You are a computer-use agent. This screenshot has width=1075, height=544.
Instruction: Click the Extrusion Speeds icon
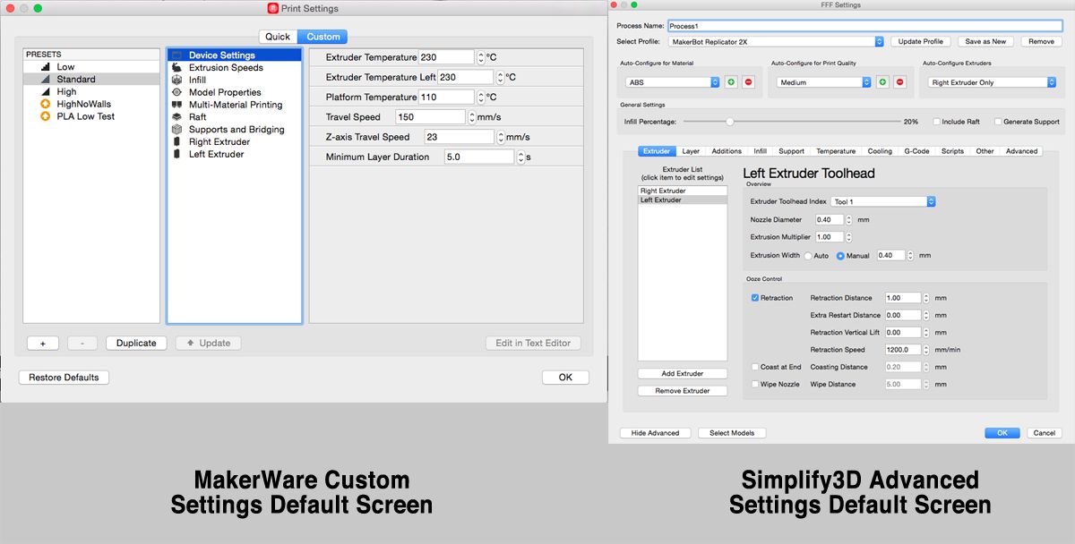click(x=176, y=68)
